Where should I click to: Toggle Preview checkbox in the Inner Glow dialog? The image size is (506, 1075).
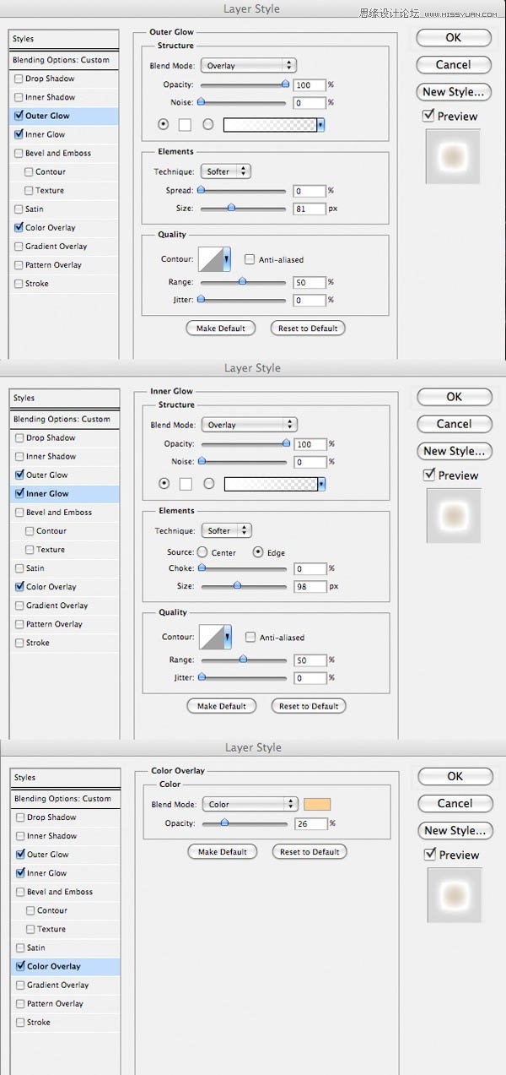(x=430, y=475)
